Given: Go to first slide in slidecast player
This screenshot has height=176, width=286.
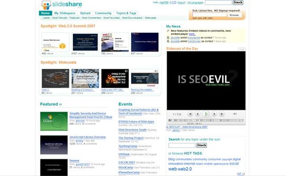Looking at the screenshot, I should [190, 114].
